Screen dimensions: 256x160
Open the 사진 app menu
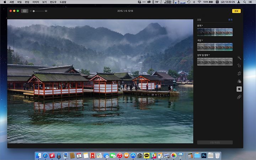pos(12,2)
